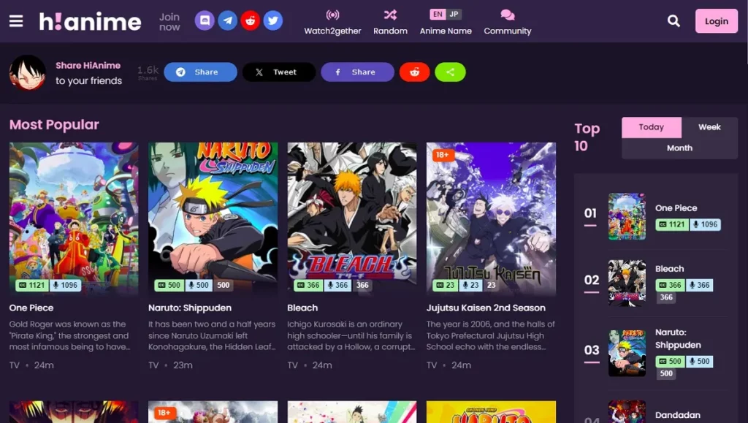Click the 1.6k shares counter
This screenshot has height=423, width=748.
pyautogui.click(x=148, y=72)
